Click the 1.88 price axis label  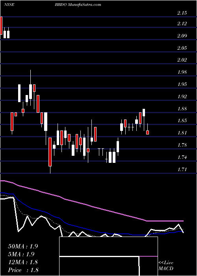click(182, 108)
